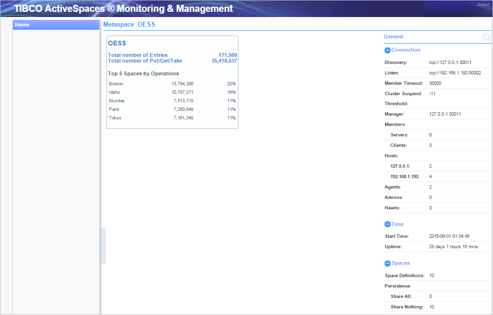Click the sidebar collapse handle
Screen dimensions: 493x315
coord(102,246)
